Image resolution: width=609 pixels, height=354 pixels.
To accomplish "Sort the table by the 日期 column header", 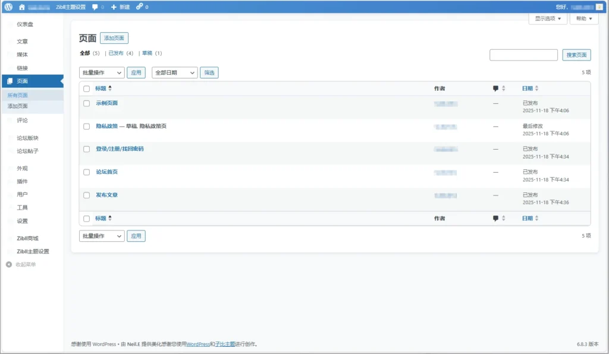I will click(x=528, y=88).
